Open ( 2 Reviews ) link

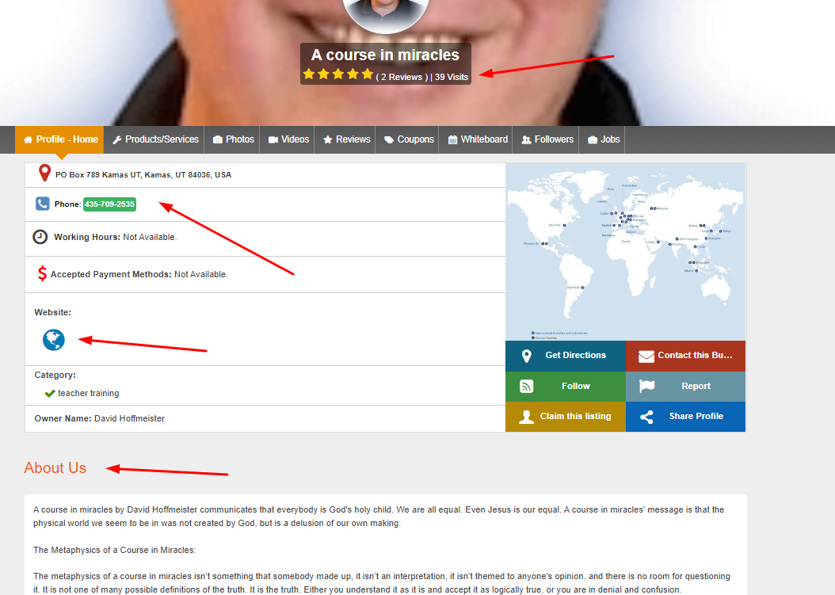400,77
